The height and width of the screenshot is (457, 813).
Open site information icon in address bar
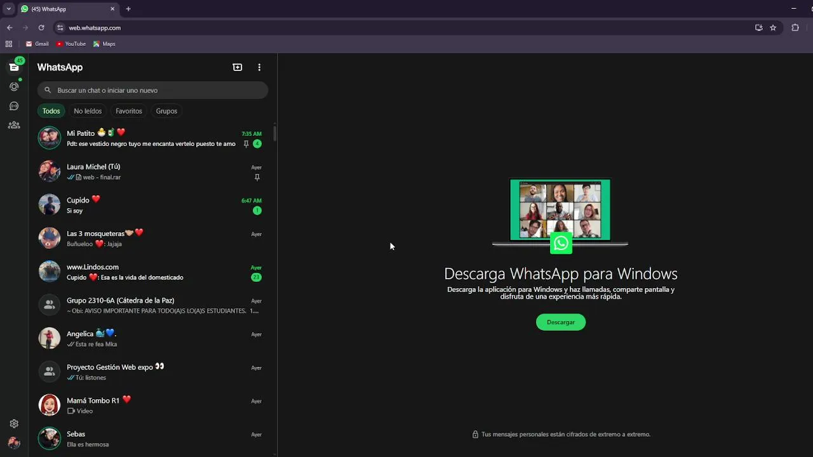pyautogui.click(x=60, y=28)
